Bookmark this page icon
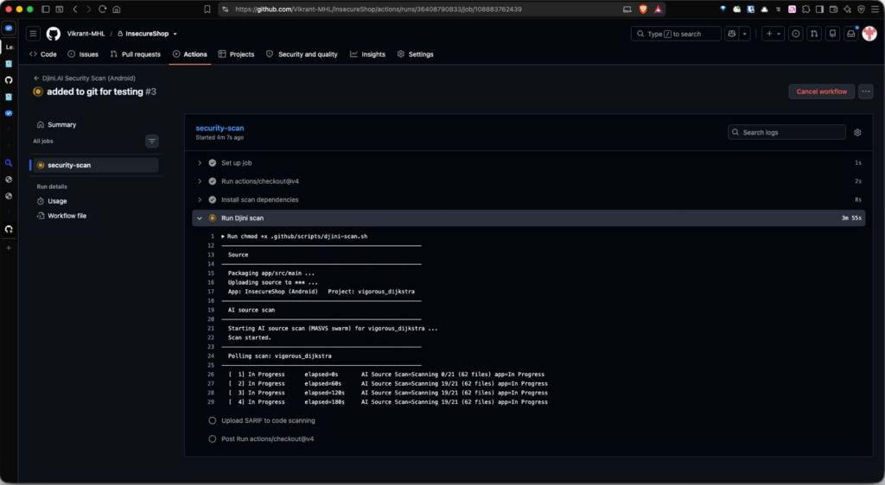The height and width of the screenshot is (485, 885). tap(207, 9)
